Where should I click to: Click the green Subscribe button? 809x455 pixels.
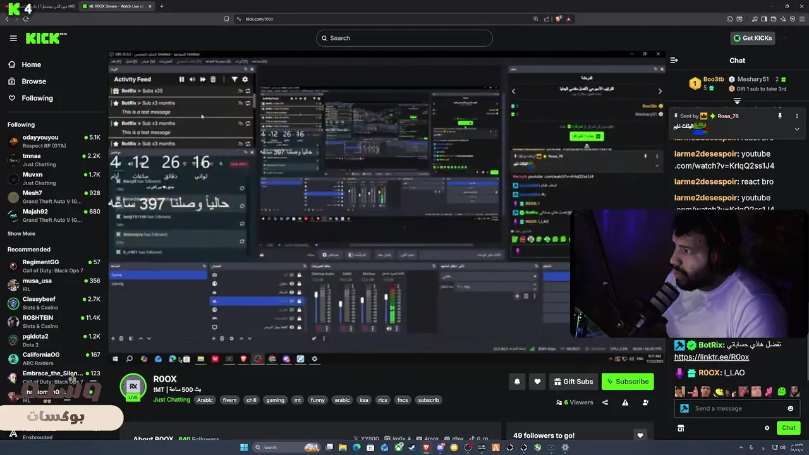(628, 382)
